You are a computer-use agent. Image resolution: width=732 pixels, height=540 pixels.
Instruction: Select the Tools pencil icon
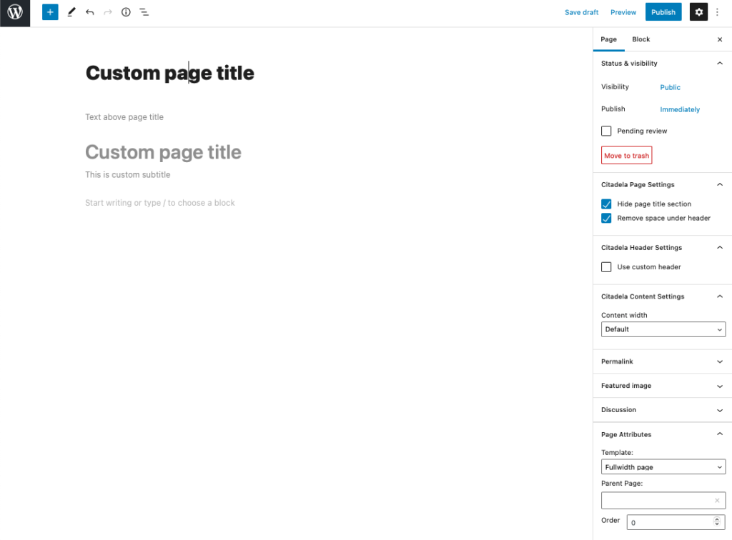(x=70, y=12)
